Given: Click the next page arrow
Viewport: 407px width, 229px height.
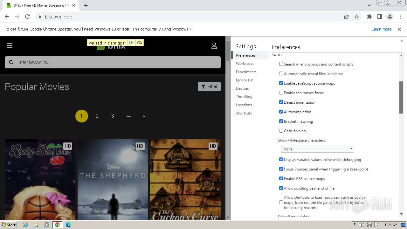Looking at the screenshot, I should click(128, 116).
